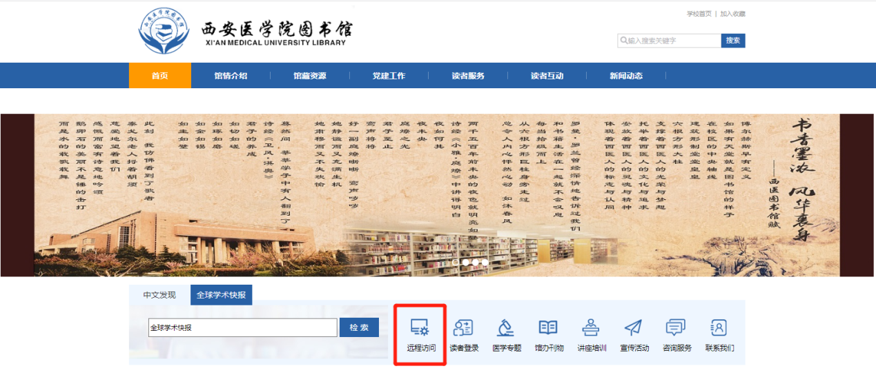Click the 全球学术快报 search input field

(243, 327)
